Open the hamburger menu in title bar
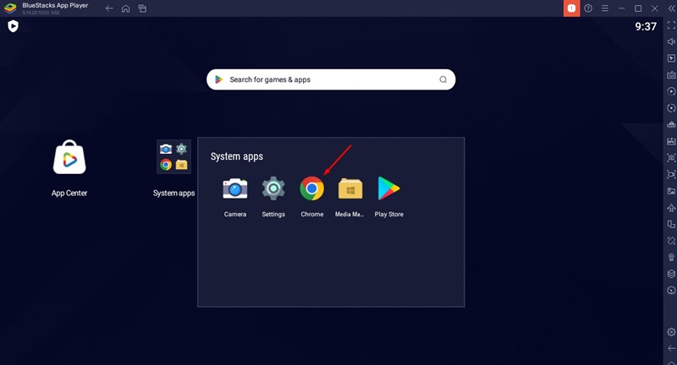 [605, 8]
